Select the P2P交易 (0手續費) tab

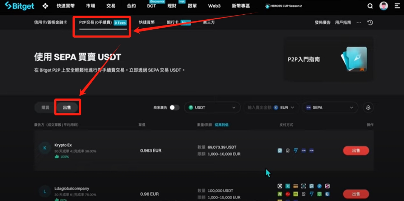click(103, 23)
